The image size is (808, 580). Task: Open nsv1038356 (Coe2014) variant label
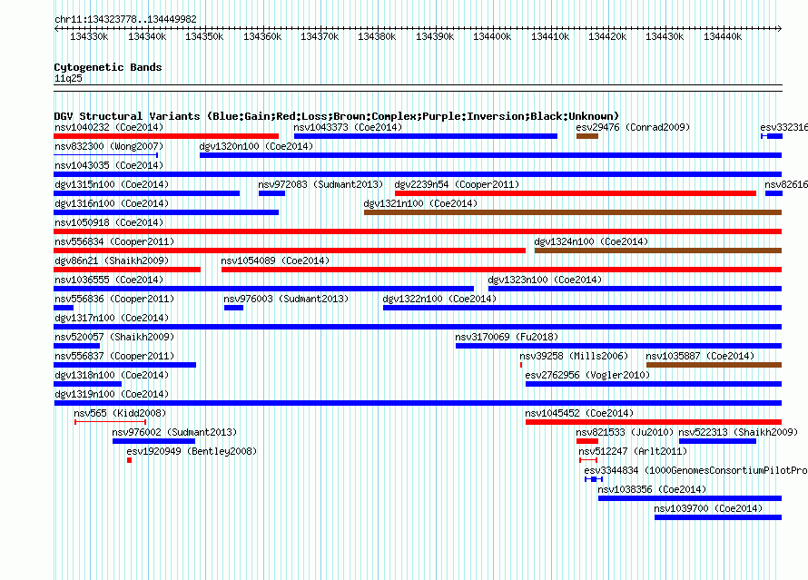(652, 489)
